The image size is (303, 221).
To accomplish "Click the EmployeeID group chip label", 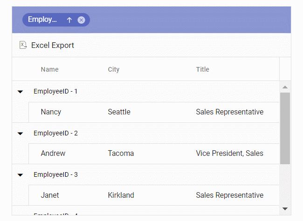I will tap(42, 20).
